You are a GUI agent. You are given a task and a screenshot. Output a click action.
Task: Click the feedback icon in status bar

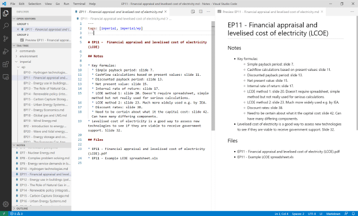[346, 214]
